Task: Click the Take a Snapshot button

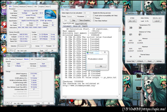Action: [85, 20]
